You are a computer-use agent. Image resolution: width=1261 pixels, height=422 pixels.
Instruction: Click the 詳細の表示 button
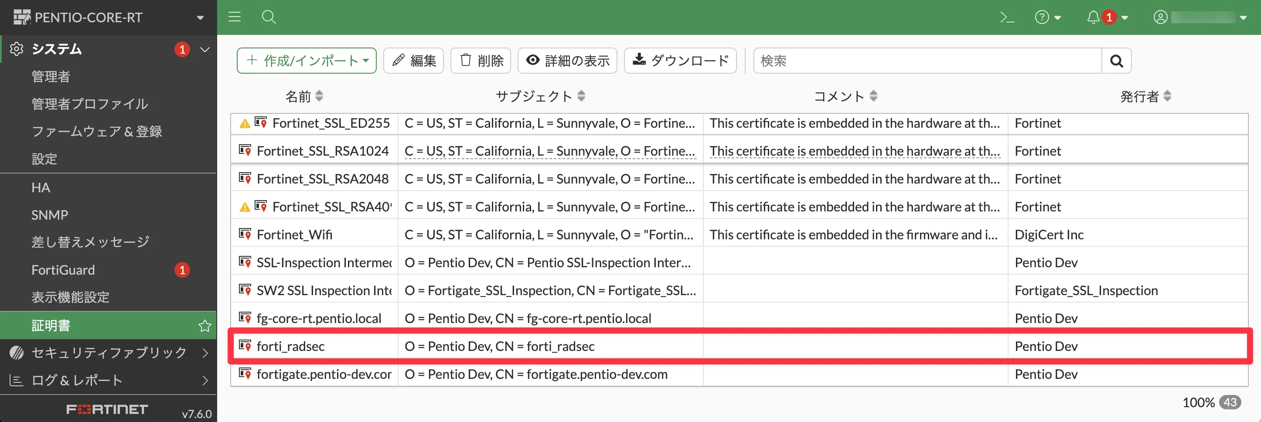coord(567,61)
